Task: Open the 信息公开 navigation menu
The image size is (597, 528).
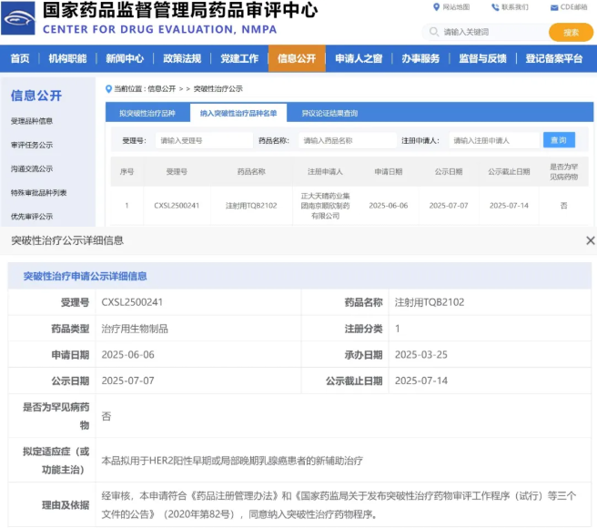Action: [x=296, y=59]
